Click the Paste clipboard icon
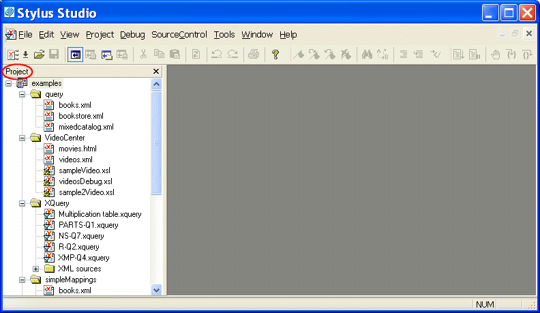 click(175, 55)
